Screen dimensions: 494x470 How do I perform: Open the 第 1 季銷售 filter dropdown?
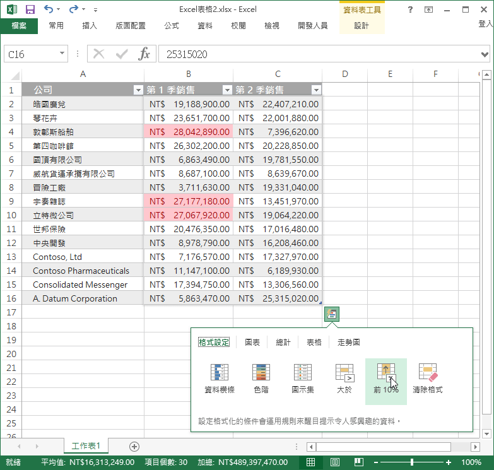click(x=227, y=90)
